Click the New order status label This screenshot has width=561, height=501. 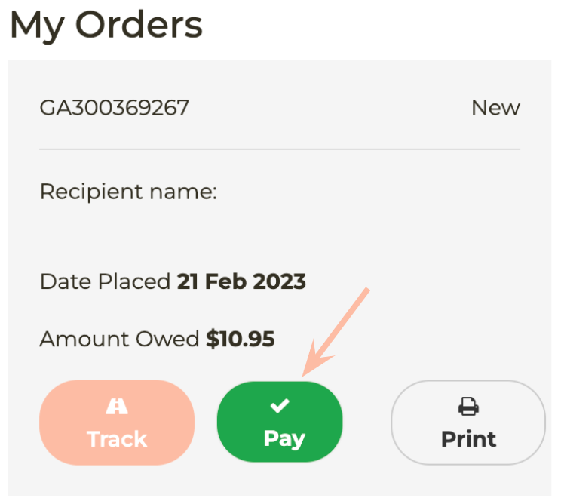click(495, 108)
